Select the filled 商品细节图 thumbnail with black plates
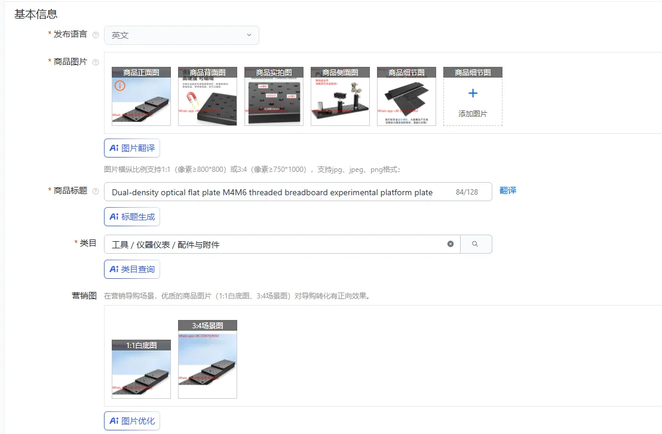This screenshot has height=434, width=662. (406, 96)
